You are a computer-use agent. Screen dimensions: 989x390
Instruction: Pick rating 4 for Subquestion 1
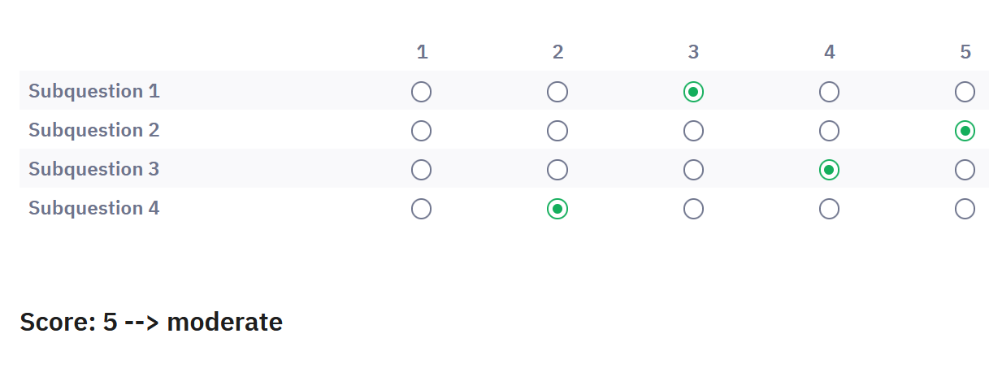[x=829, y=92]
